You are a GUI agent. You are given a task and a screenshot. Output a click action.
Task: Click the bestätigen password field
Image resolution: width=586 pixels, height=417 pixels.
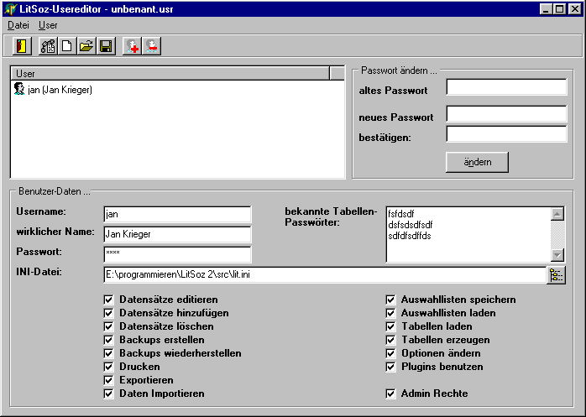coord(506,134)
